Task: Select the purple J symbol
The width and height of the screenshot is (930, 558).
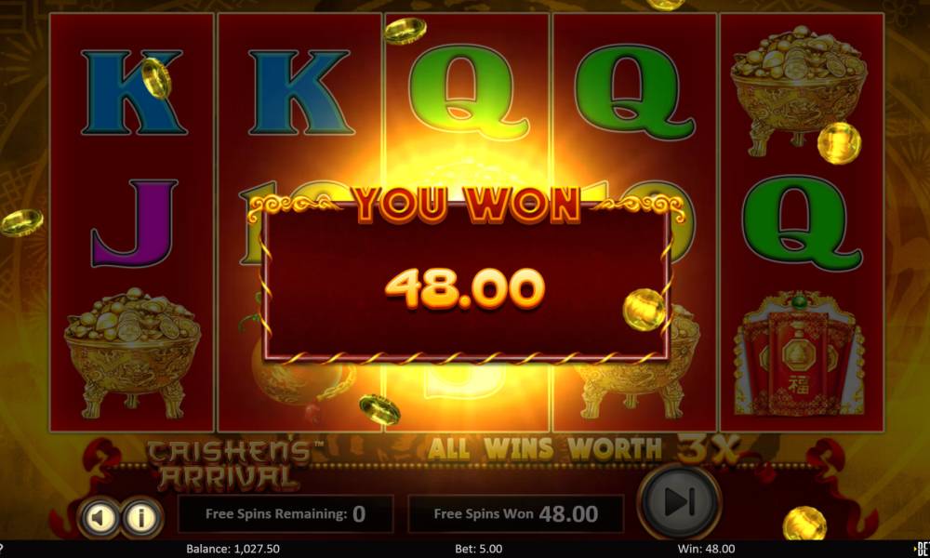Action: (x=135, y=223)
